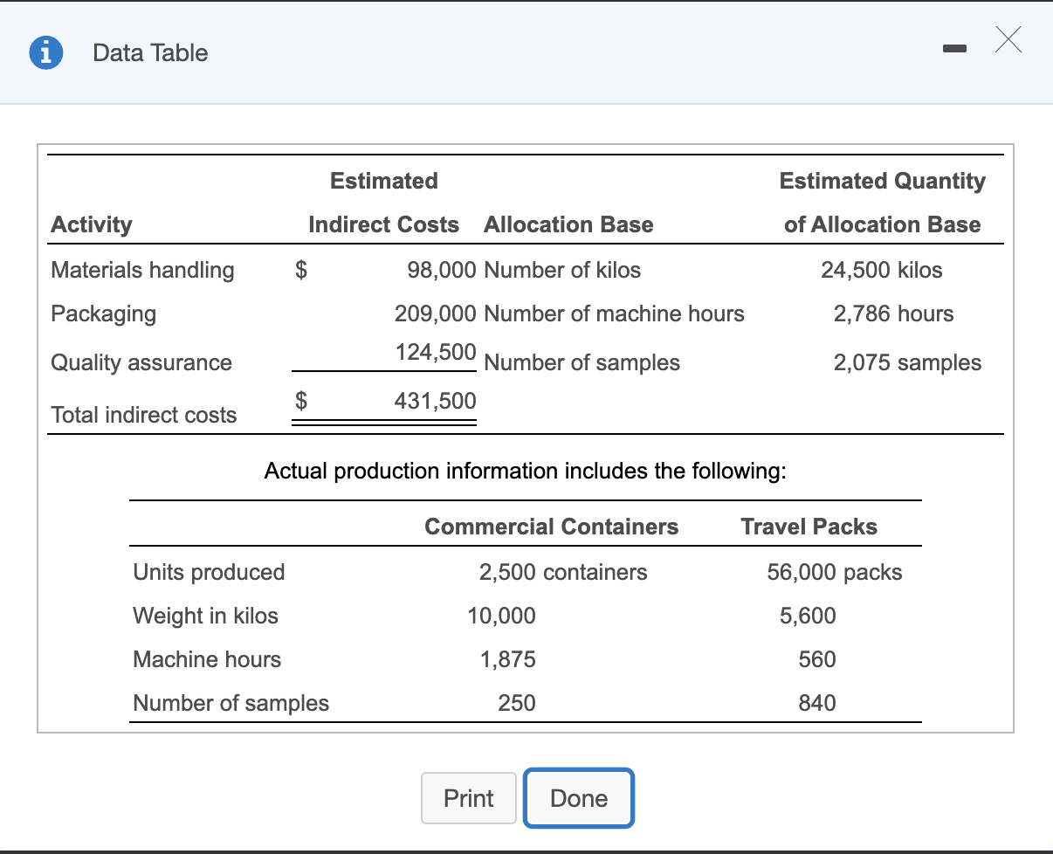Select the 209,000 packaging cost

tap(436, 313)
